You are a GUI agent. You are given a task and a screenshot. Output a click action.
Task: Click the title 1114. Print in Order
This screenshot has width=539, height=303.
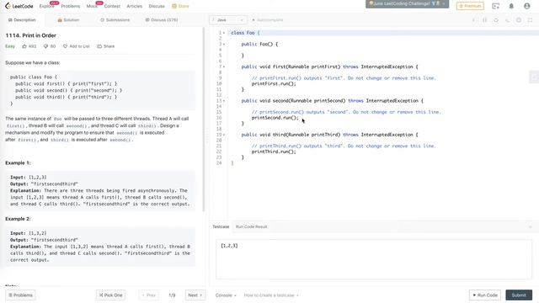pos(30,35)
